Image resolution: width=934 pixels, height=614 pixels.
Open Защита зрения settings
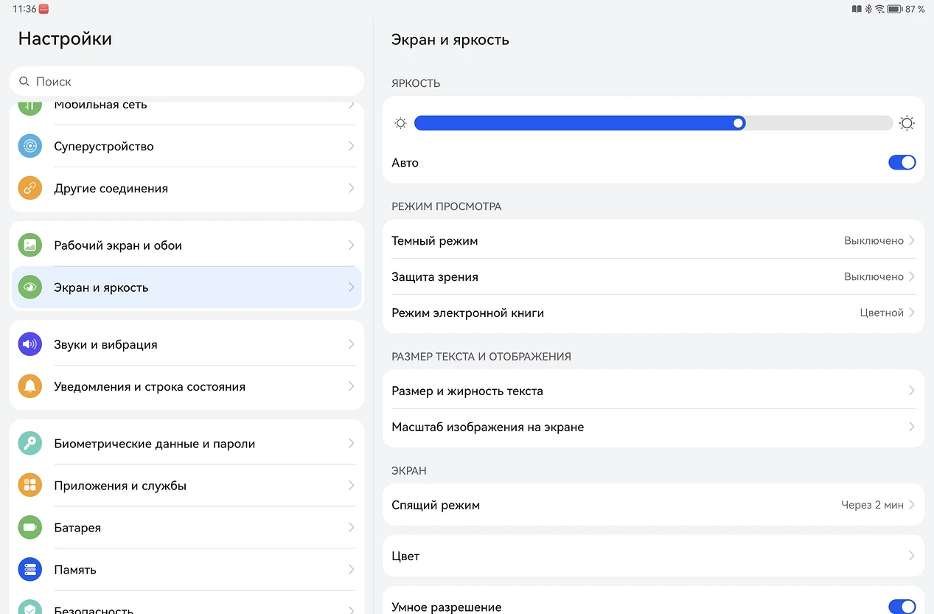coord(653,277)
